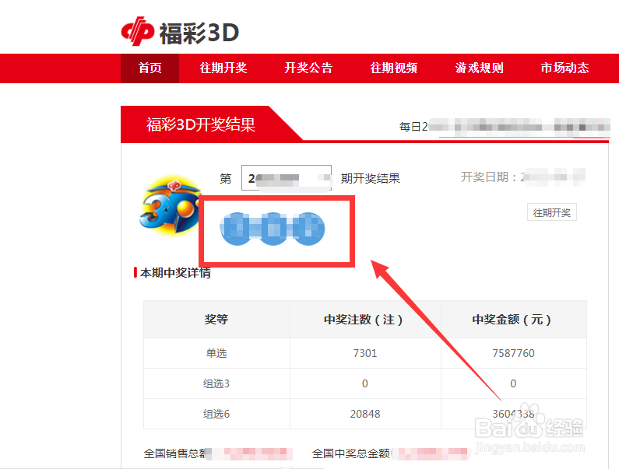Go to the 开奖公告 menu item
The height and width of the screenshot is (469, 619).
click(308, 68)
